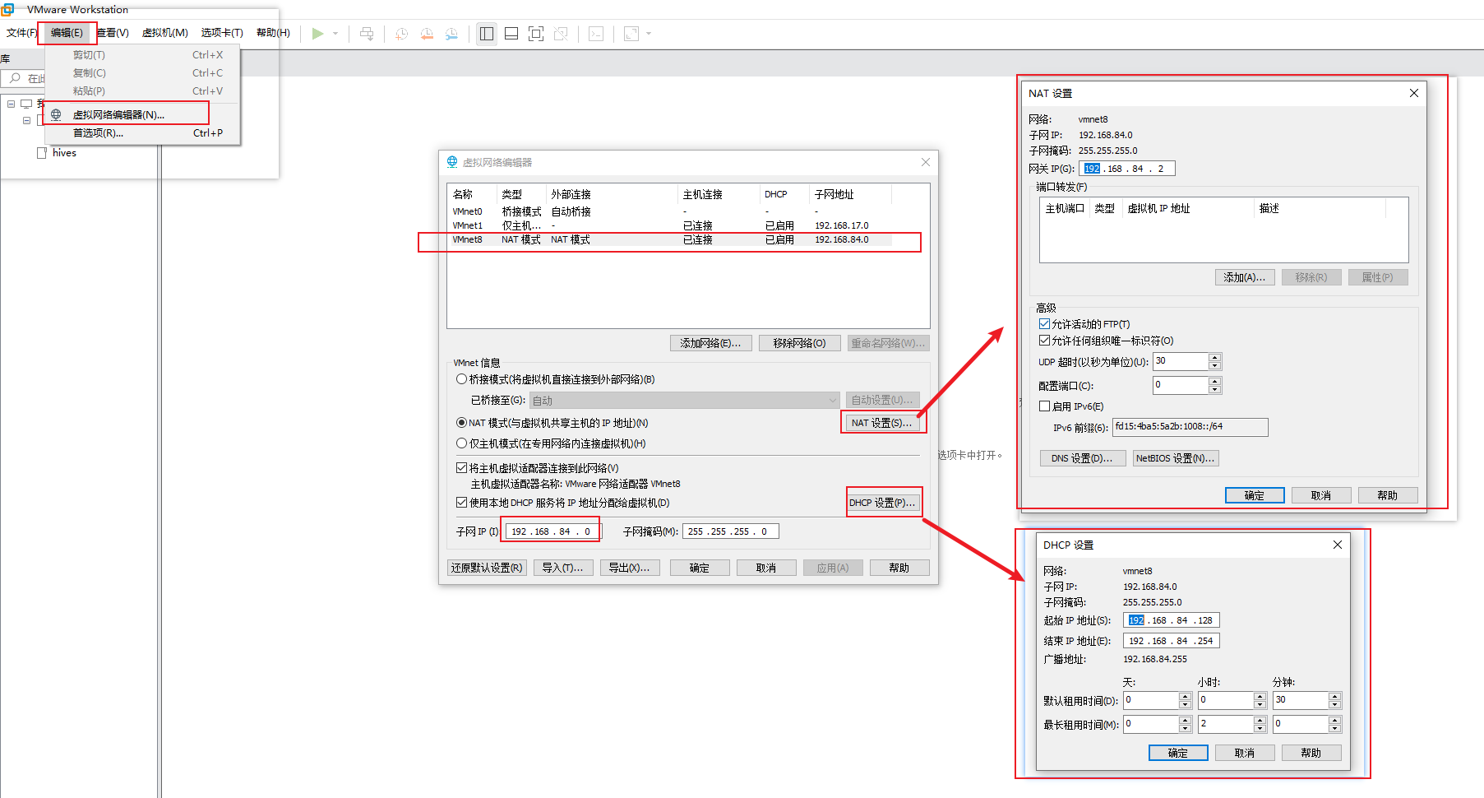
Task: Choose 虚拟网络编辑器(N) menu entry
Action: pos(141,114)
